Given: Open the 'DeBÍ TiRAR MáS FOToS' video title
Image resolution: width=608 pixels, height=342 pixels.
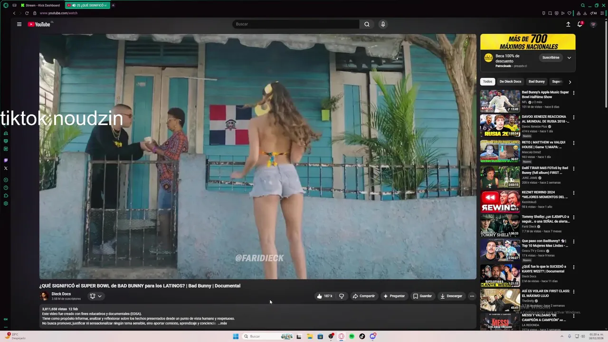Looking at the screenshot, I should click(x=545, y=170).
